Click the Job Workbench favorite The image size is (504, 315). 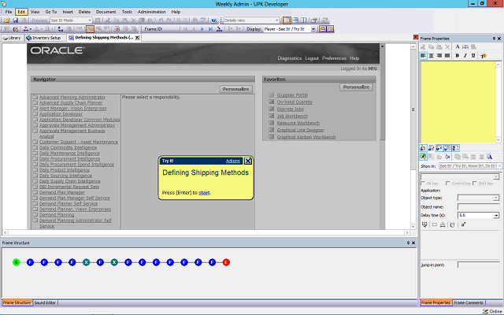pyautogui.click(x=292, y=116)
